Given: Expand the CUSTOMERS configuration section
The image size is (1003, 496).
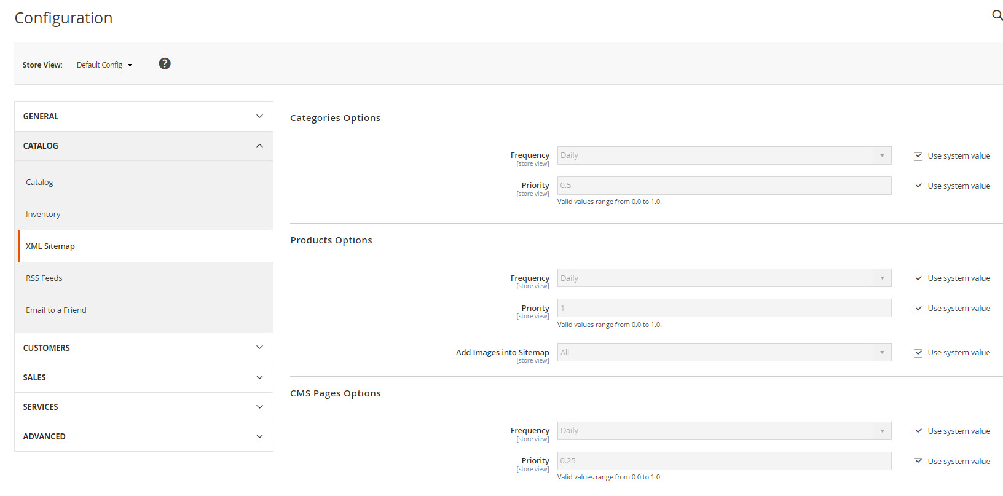Looking at the screenshot, I should click(144, 348).
